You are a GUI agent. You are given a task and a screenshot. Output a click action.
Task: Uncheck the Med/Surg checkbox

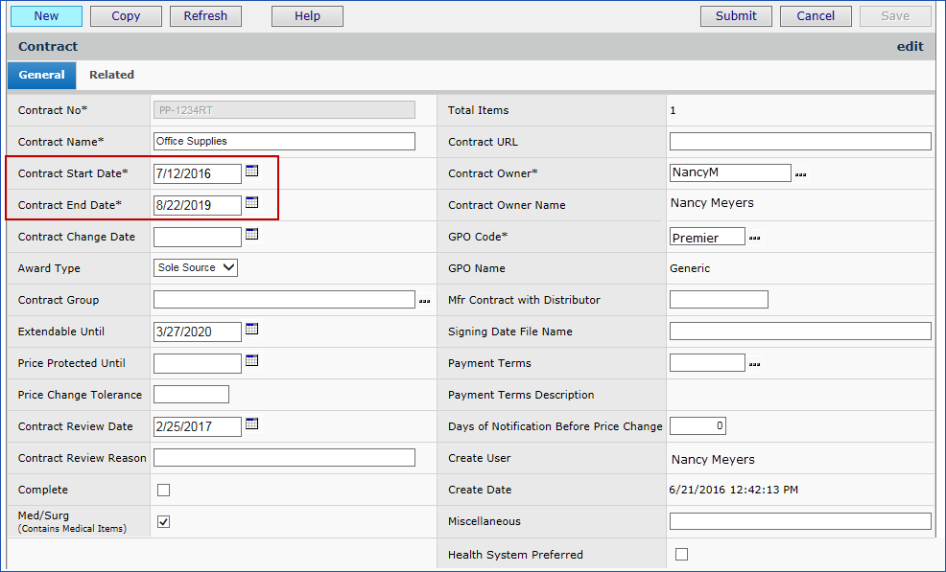(163, 521)
